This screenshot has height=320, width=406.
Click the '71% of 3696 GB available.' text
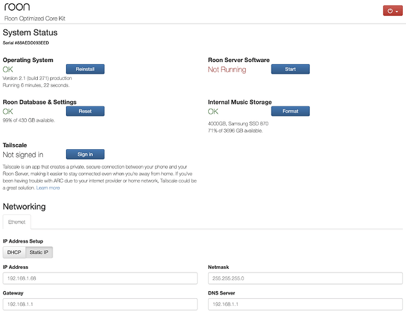click(x=236, y=131)
